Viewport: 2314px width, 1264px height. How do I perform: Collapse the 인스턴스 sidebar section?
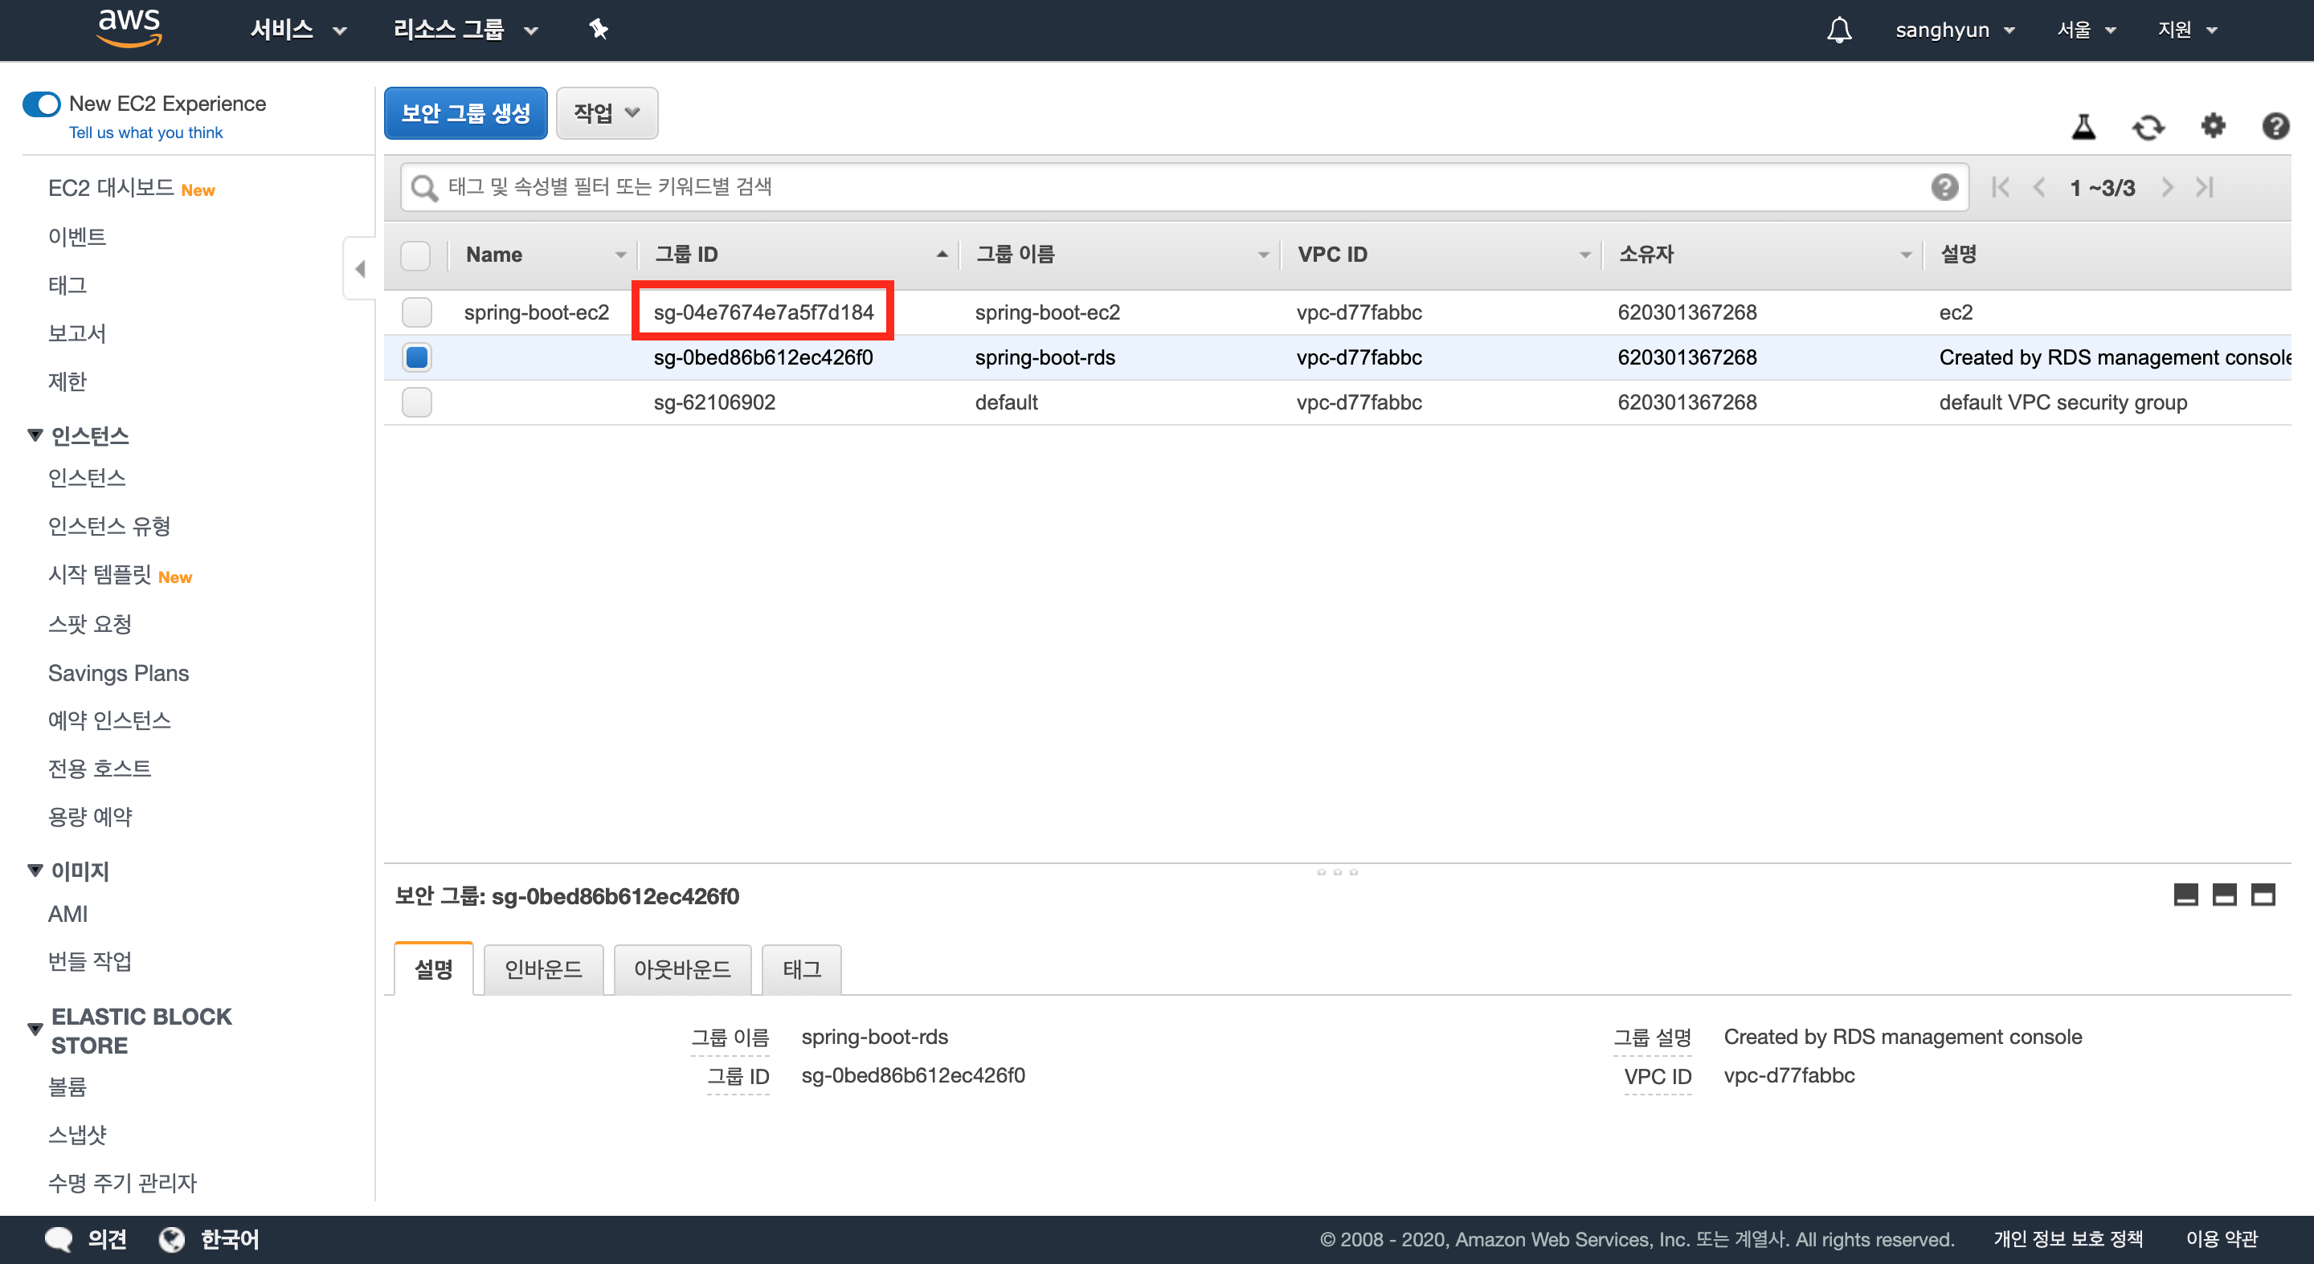[x=35, y=435]
